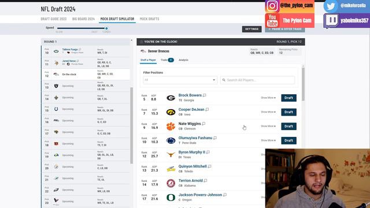This screenshot has width=370, height=208.
Task: Click the Raiders logo at pick 13
Action: pyautogui.click(x=56, y=86)
